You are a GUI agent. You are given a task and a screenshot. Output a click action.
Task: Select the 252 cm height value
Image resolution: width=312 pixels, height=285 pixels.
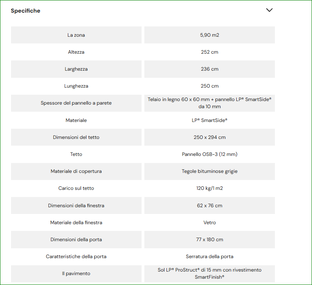tap(209, 52)
